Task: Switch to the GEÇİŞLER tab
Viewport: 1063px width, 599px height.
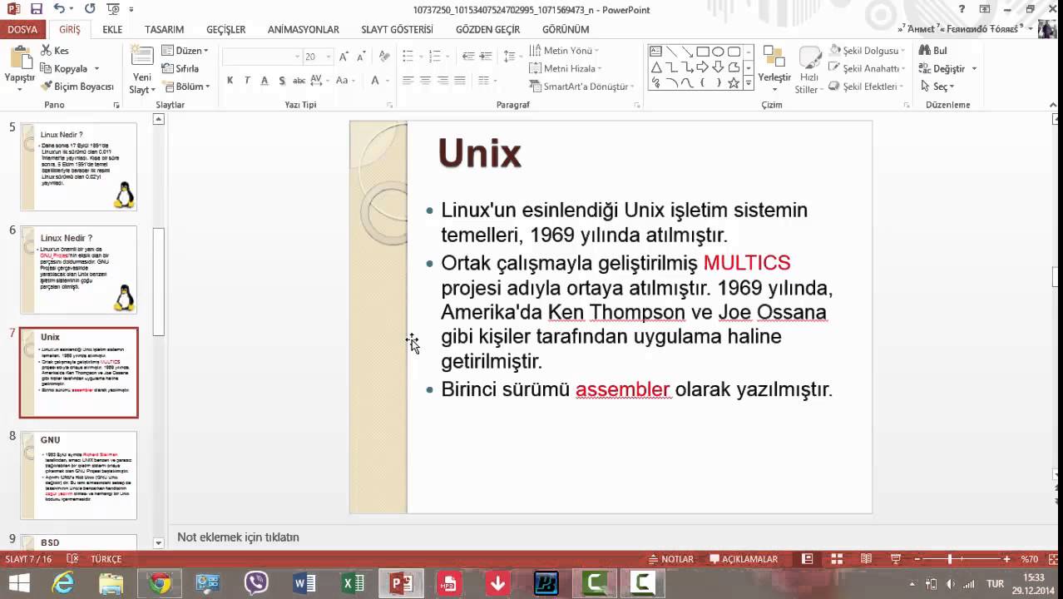Action: (x=225, y=29)
